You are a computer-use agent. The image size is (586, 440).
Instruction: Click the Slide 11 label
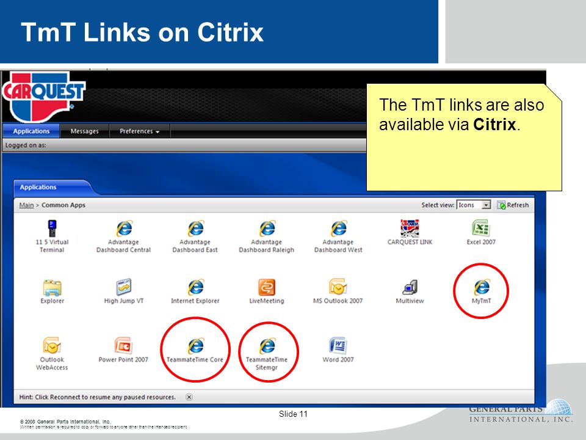tap(293, 414)
